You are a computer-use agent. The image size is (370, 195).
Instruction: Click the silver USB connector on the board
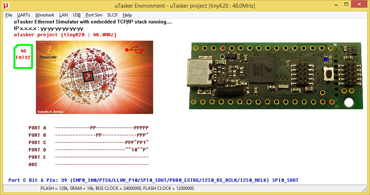tap(200, 74)
